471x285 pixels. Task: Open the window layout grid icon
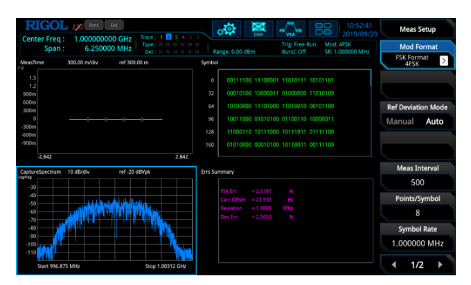[x=323, y=29]
